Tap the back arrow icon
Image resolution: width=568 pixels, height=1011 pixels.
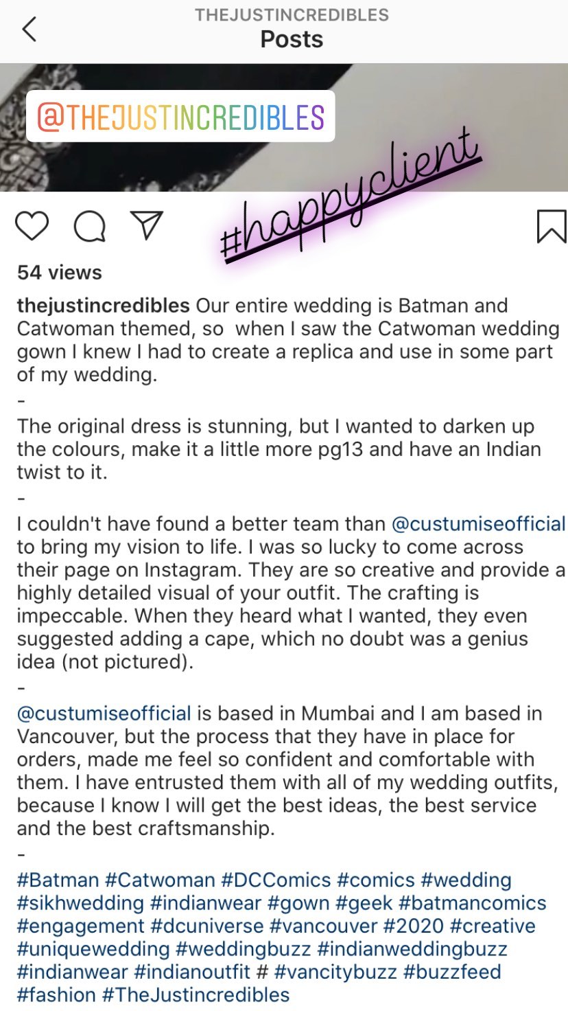(29, 30)
